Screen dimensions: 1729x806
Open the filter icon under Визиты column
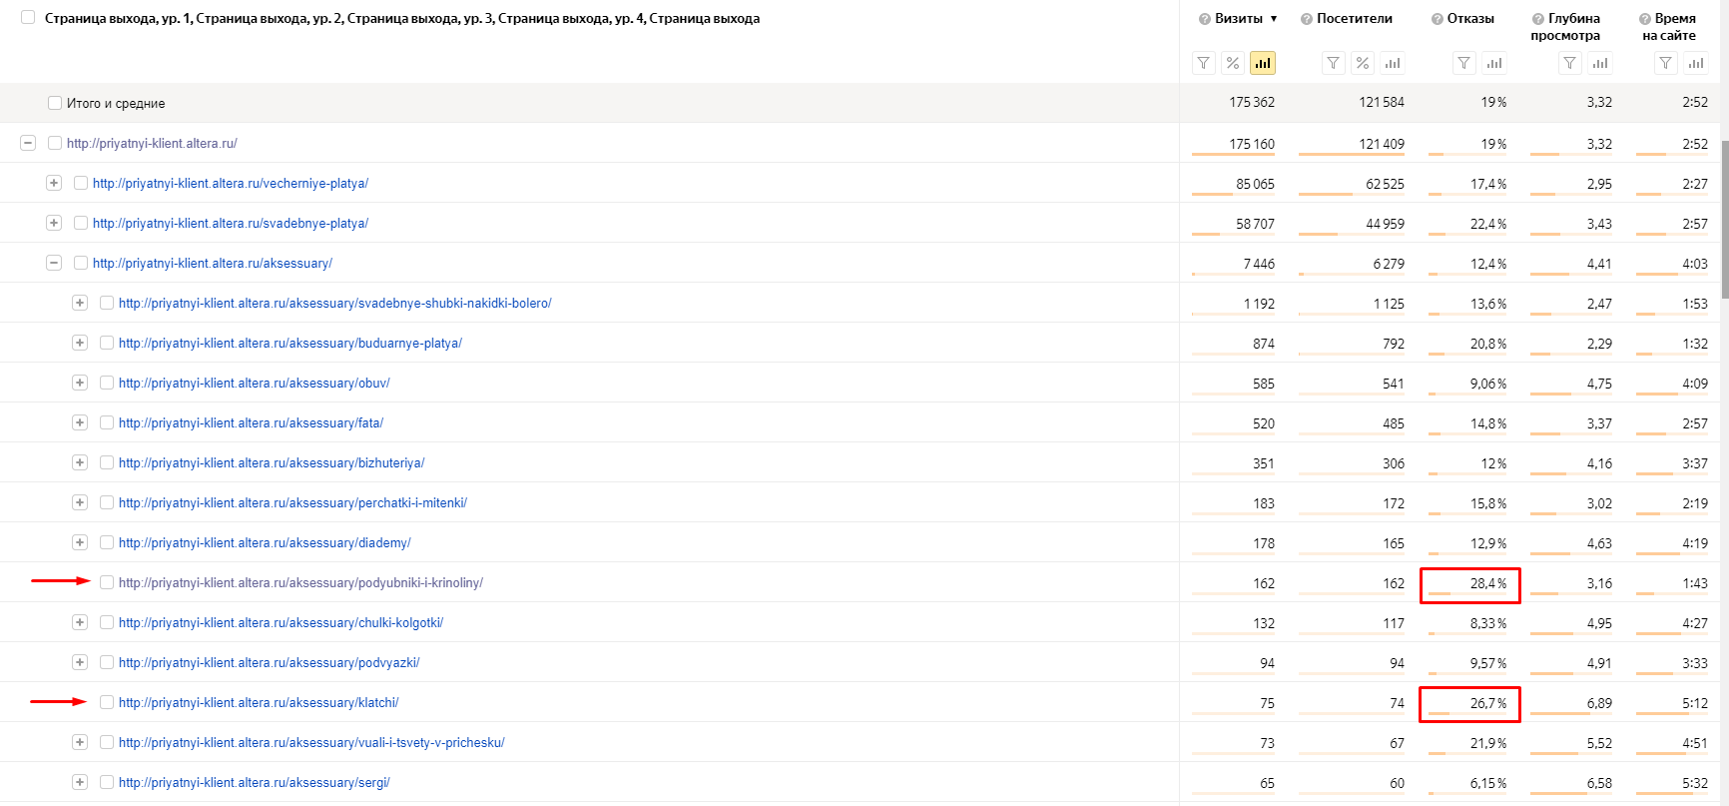(x=1204, y=63)
